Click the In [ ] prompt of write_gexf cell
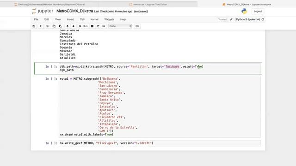296x166 pixels. (x=51, y=143)
